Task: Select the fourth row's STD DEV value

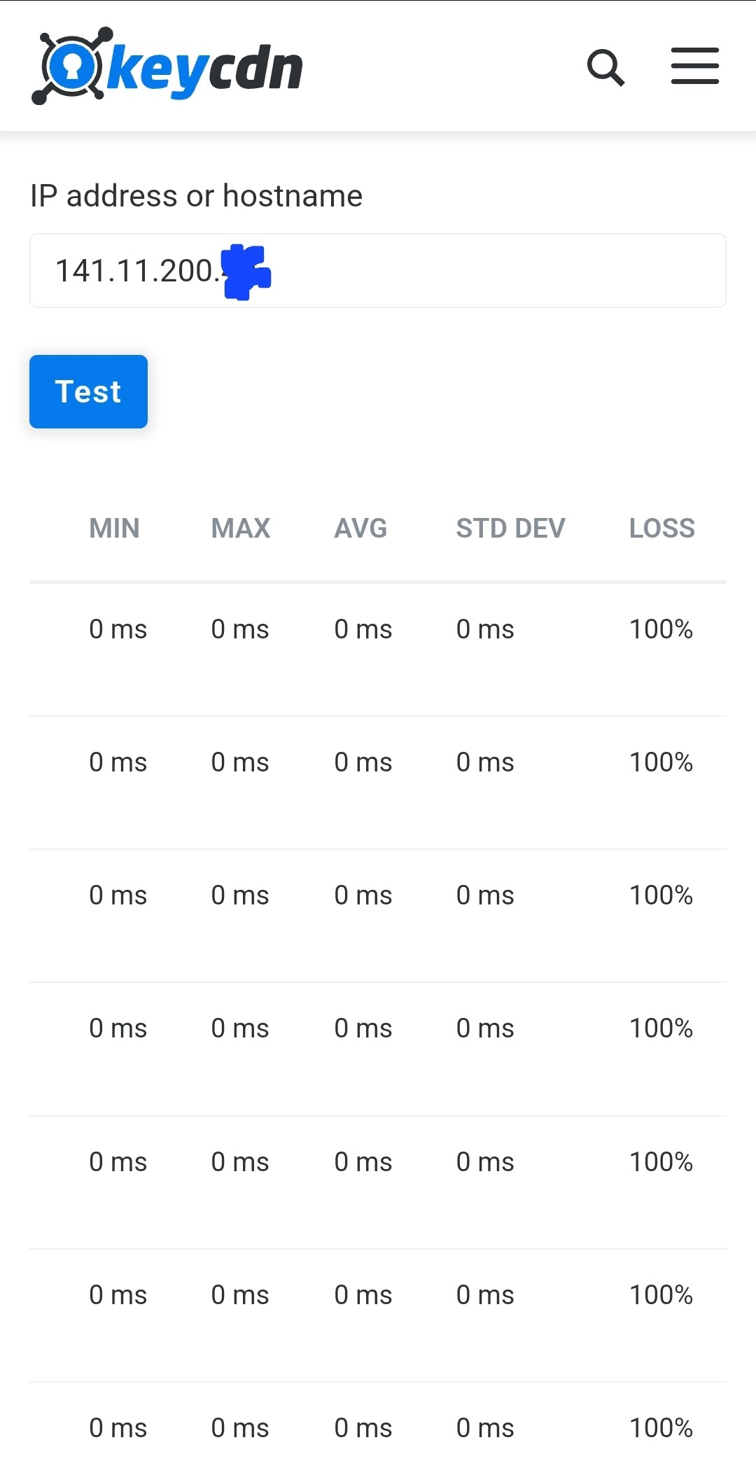Action: click(x=485, y=1028)
